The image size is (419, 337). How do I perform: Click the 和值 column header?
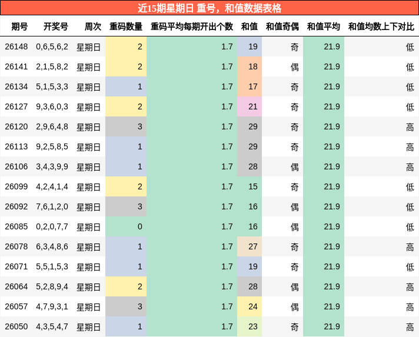250,26
